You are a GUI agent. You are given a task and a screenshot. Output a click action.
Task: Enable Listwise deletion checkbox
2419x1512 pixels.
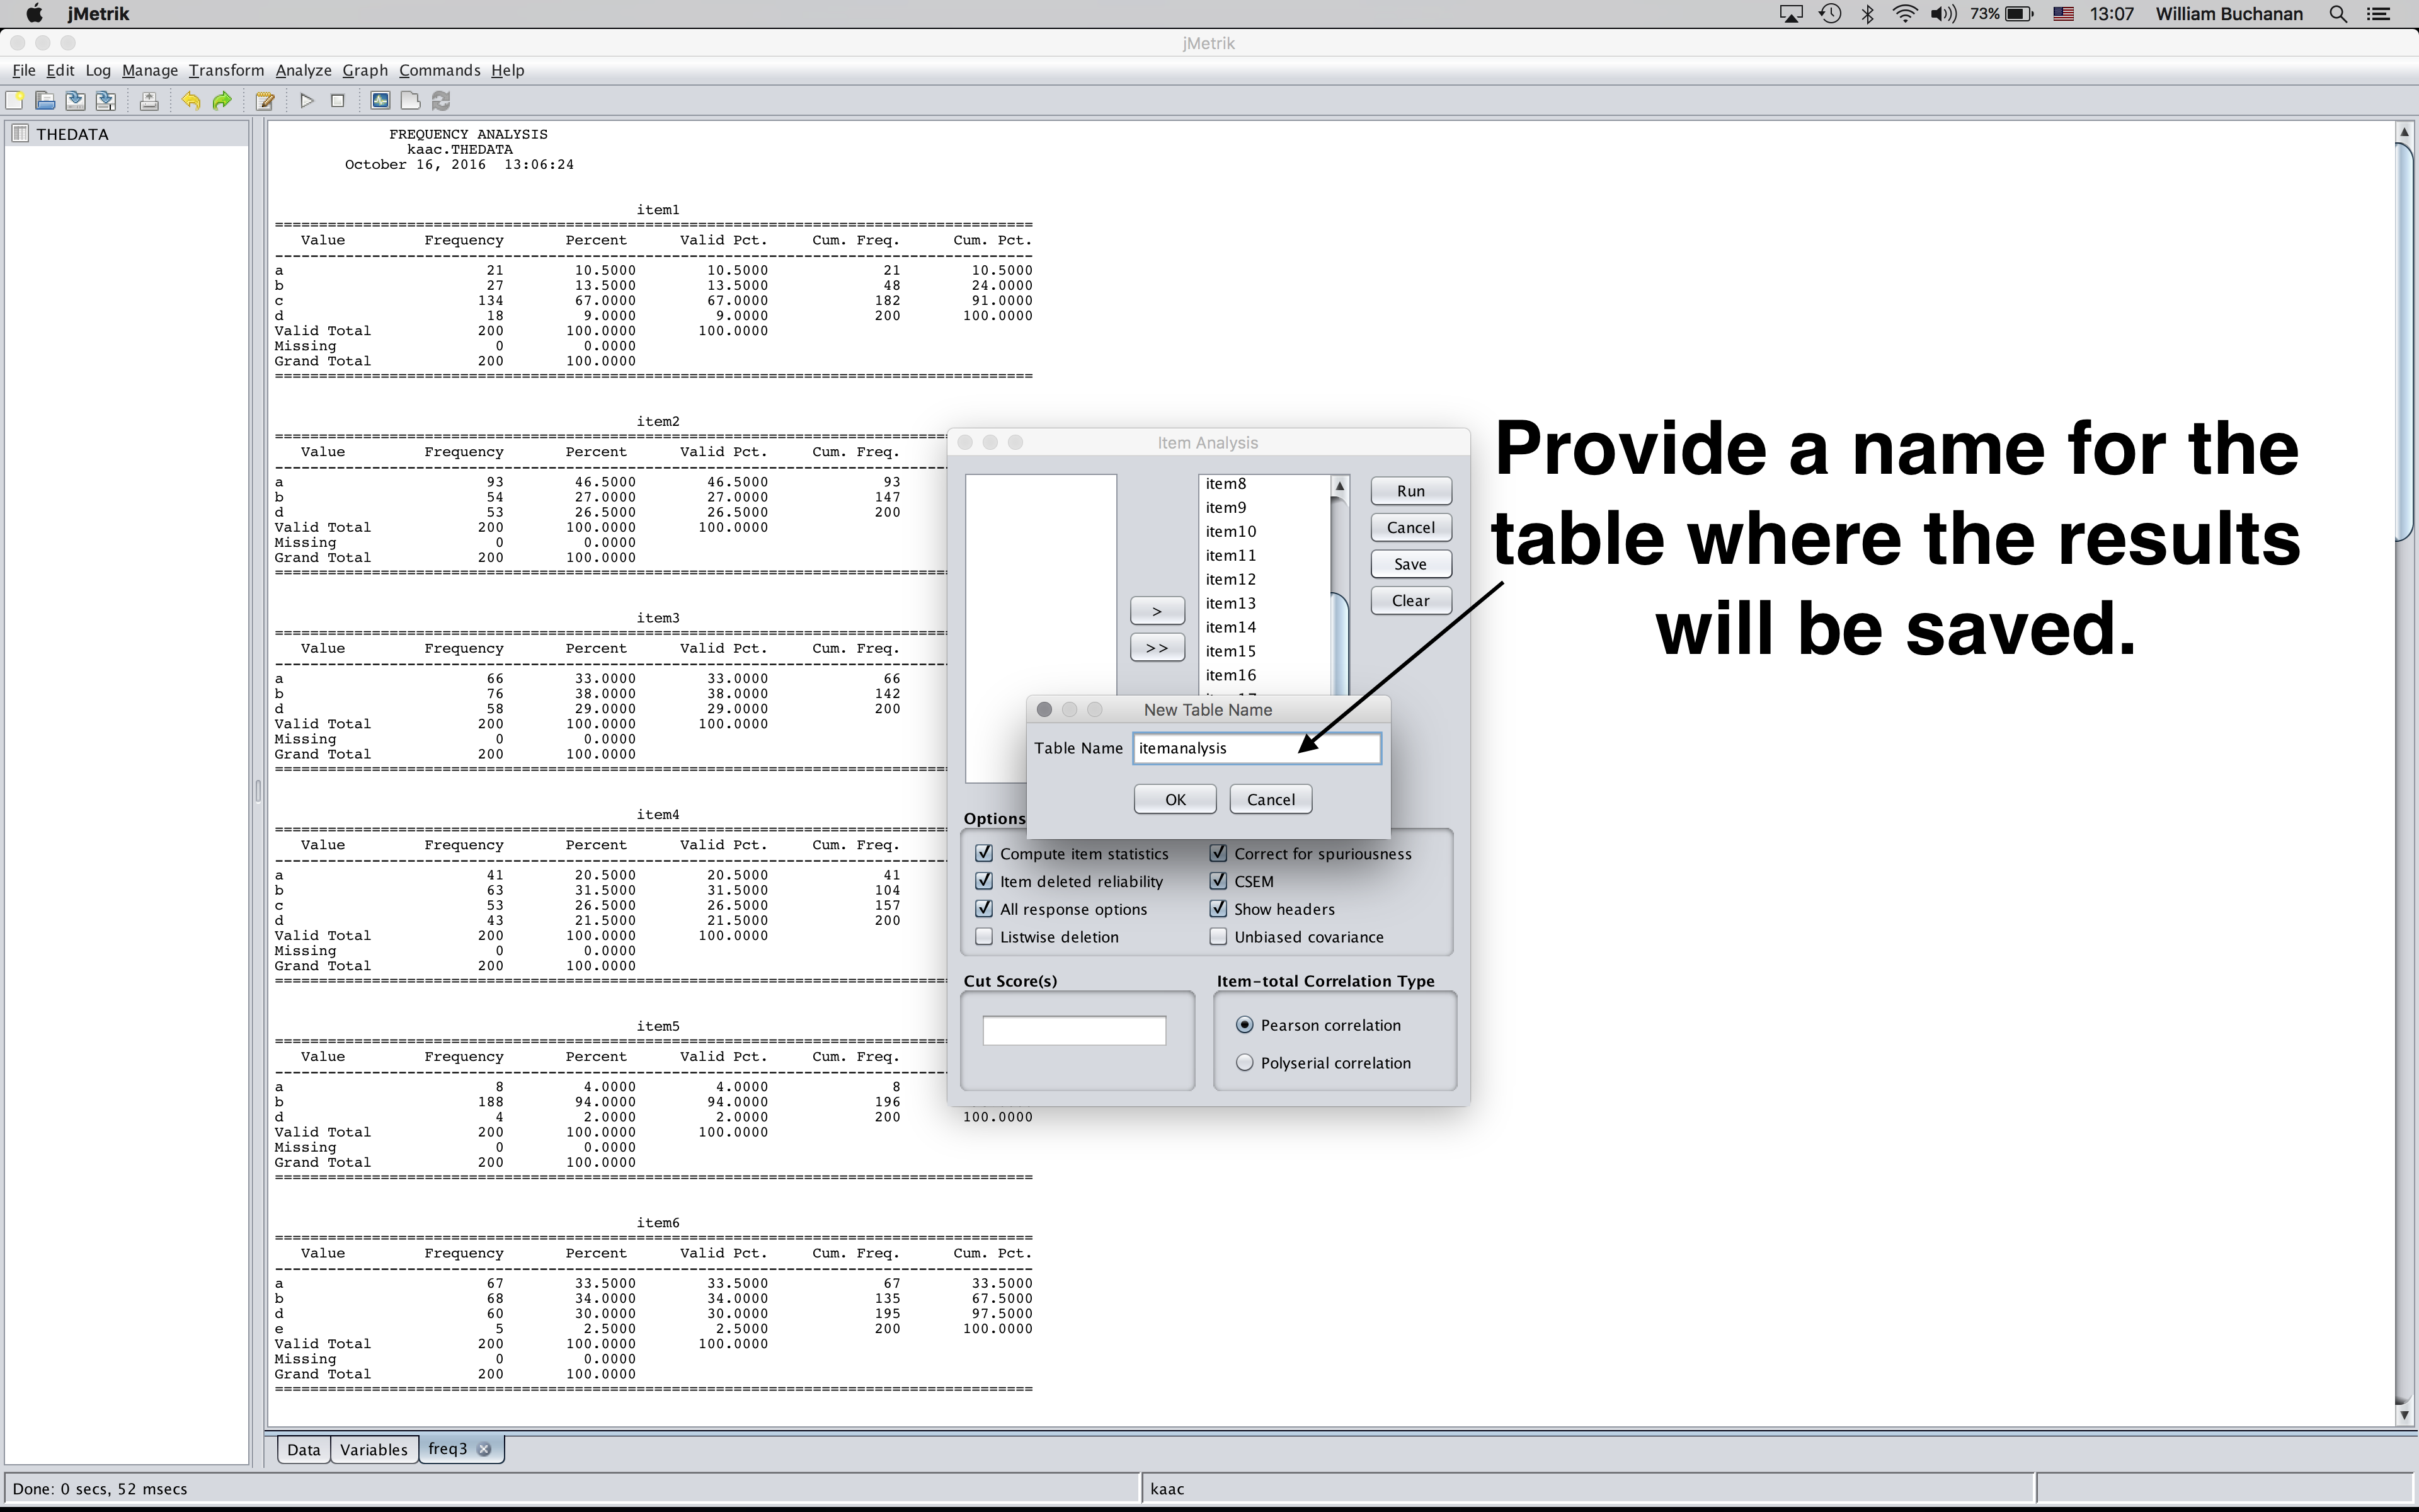(x=985, y=937)
